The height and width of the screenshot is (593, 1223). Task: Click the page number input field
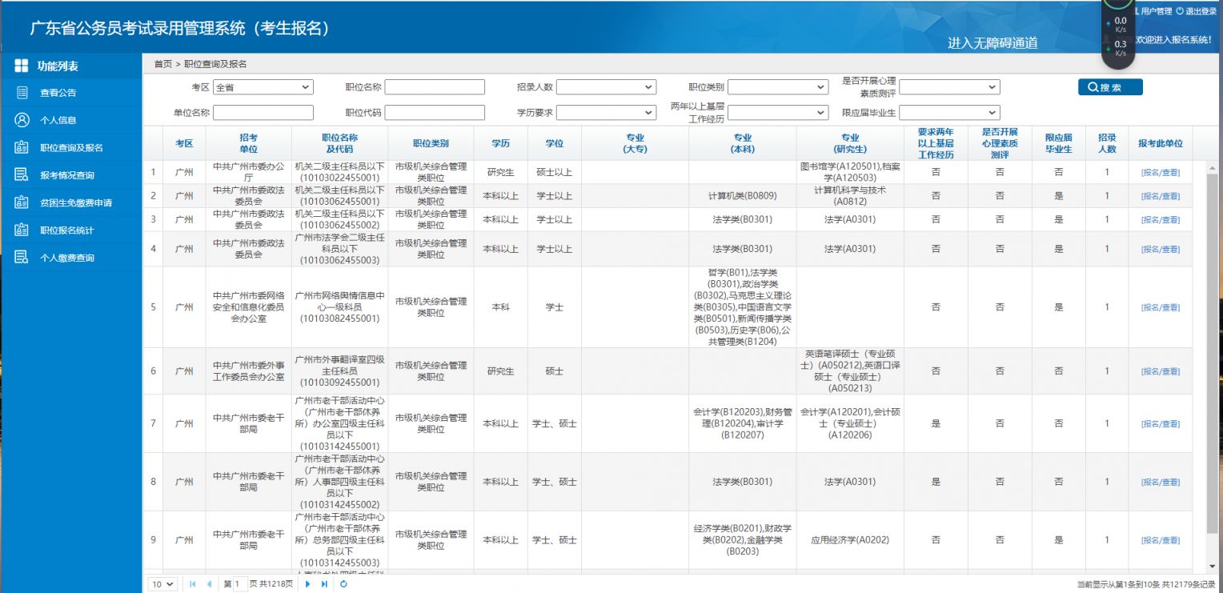tap(239, 584)
